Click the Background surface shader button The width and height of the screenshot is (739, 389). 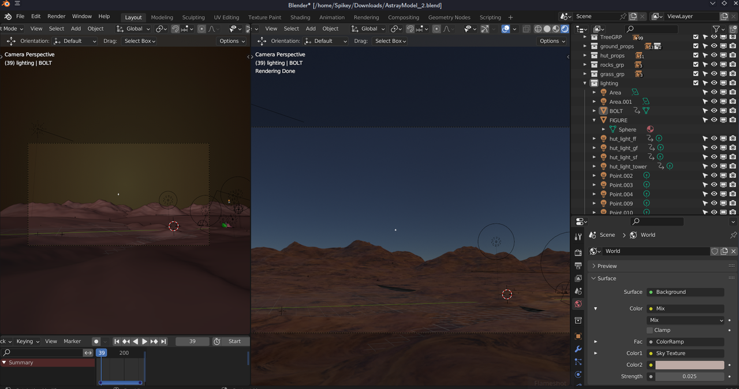(x=685, y=292)
